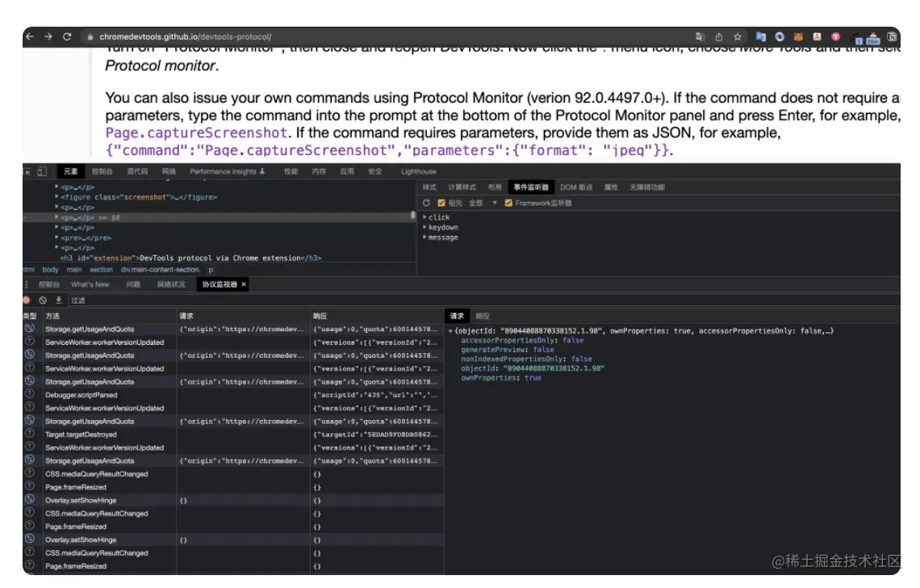Toggle the red record button in Protocol Monitor
The height and width of the screenshot is (588, 920).
pos(27,300)
